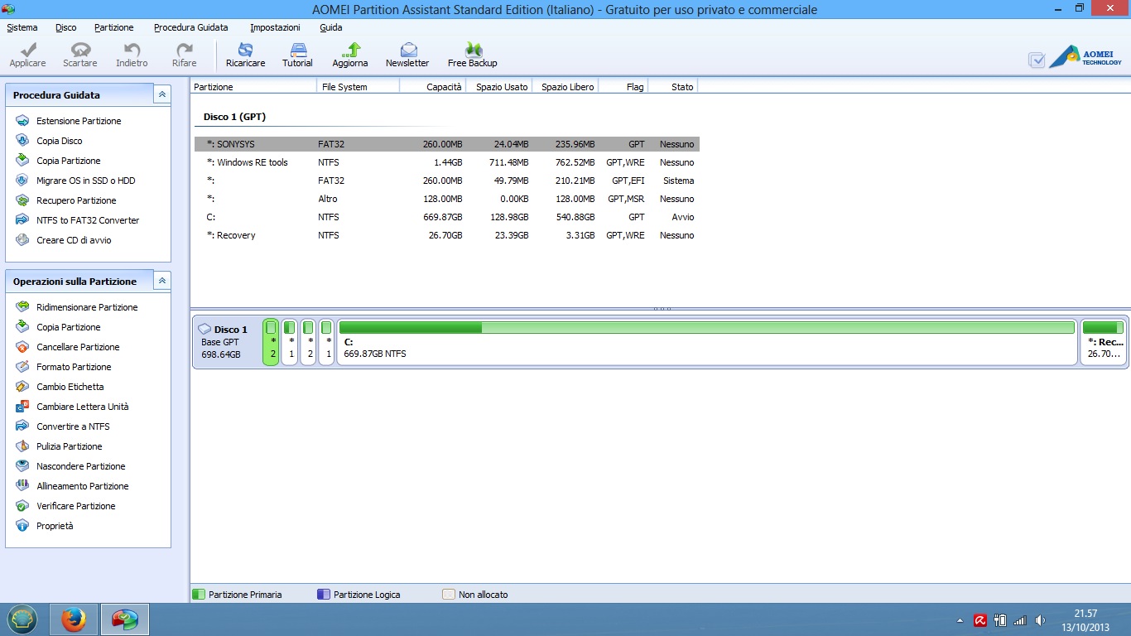
Task: Launch NTFS to FAT32 Converter
Action: (x=88, y=220)
